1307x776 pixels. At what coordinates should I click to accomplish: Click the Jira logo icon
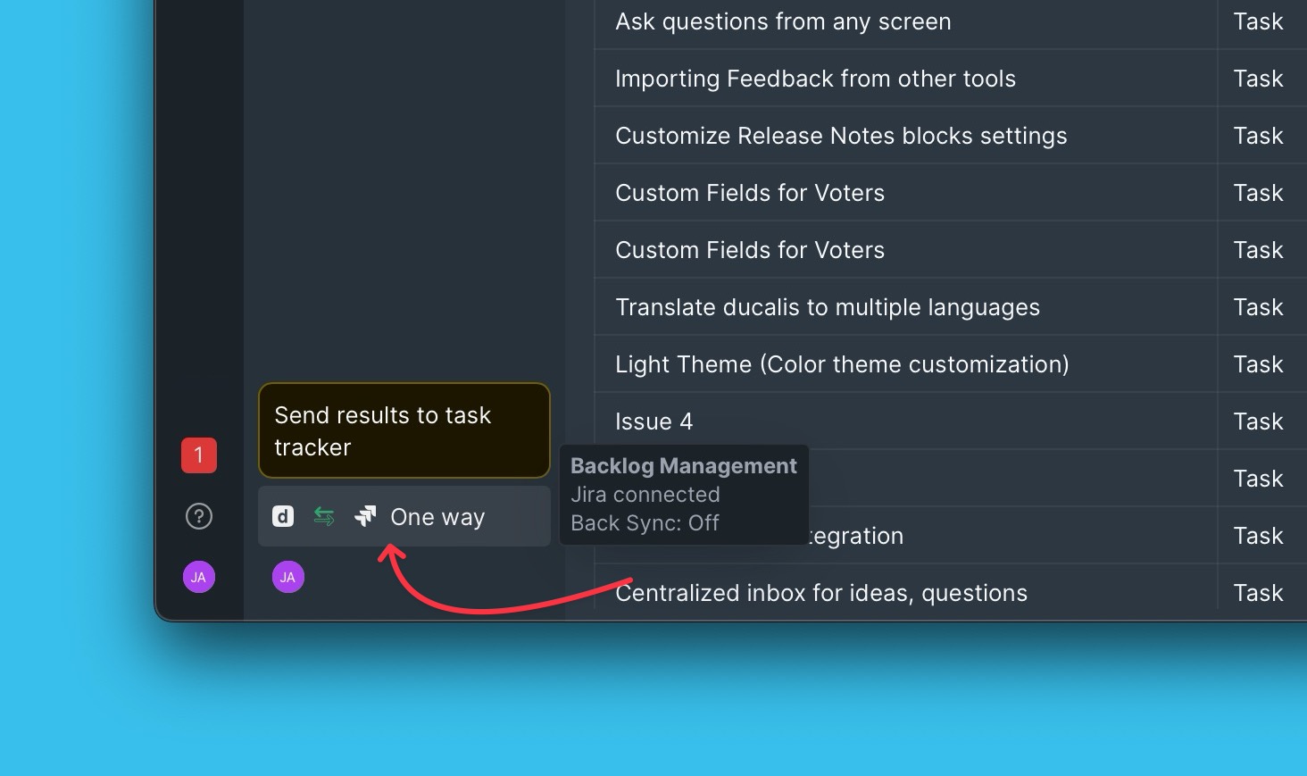point(365,517)
